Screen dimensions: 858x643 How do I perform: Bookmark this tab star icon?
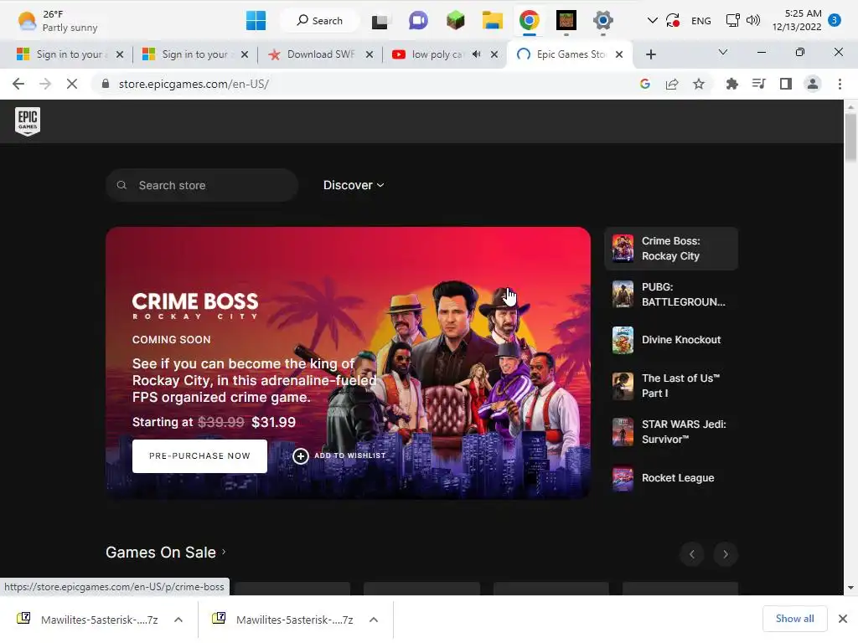coord(699,84)
